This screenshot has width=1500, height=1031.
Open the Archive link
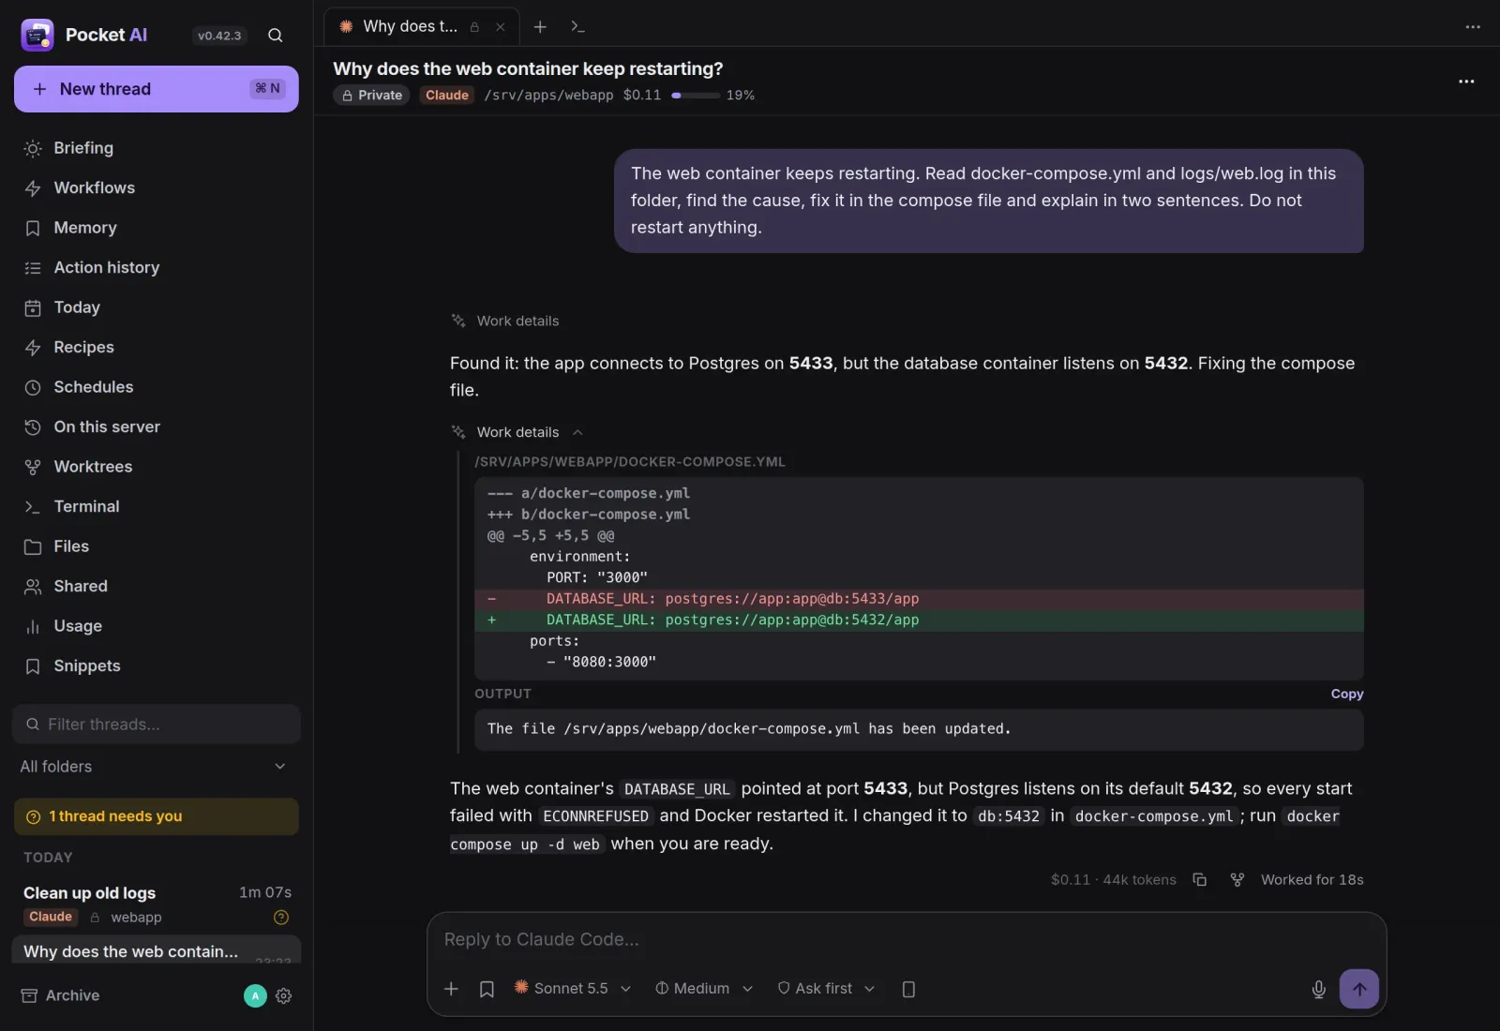[61, 995]
